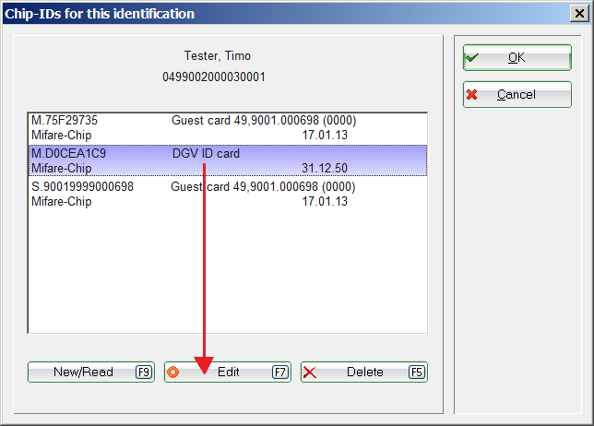This screenshot has width=594, height=426.
Task: Click the first Guest card 49,9001.000698 text
Action: pos(263,121)
